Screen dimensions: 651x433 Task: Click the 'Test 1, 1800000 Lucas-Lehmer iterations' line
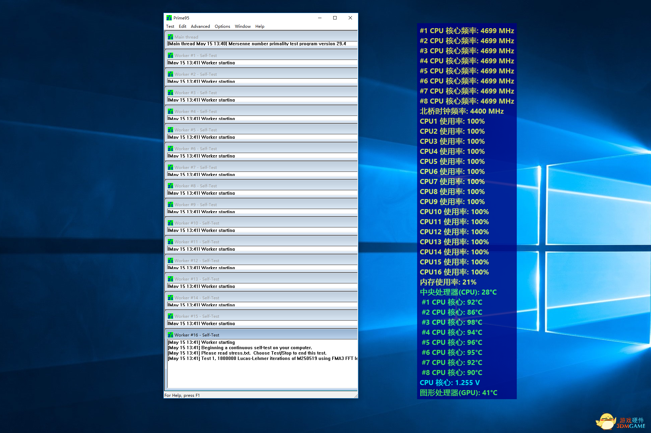coord(262,358)
